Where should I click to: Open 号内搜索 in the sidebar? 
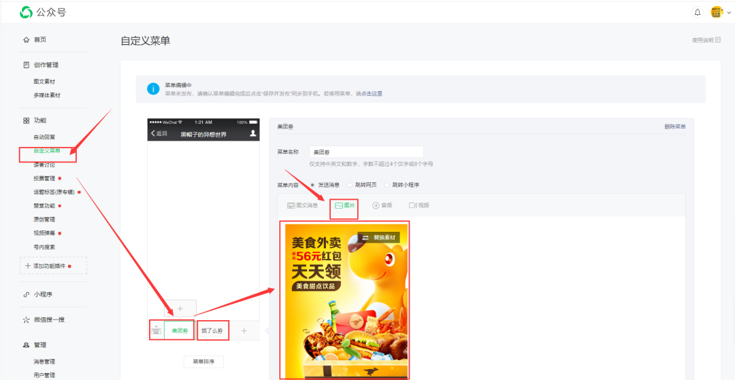(44, 247)
